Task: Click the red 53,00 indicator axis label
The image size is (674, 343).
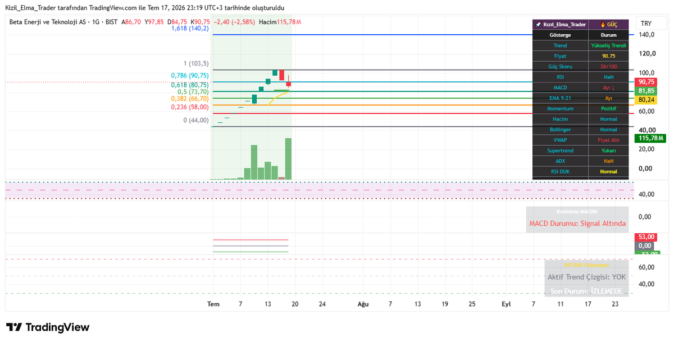Action: [646, 237]
